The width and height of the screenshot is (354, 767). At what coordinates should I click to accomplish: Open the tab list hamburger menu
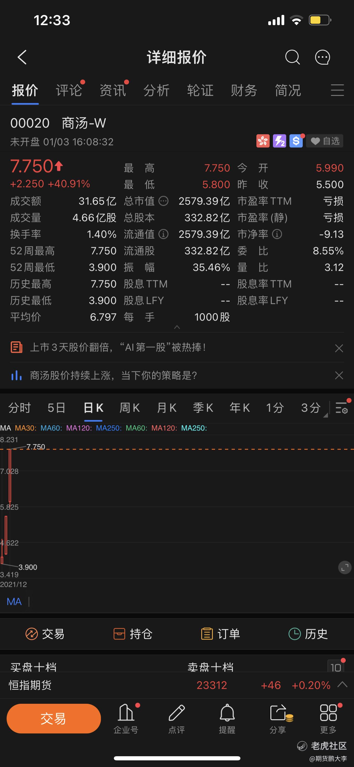337,90
